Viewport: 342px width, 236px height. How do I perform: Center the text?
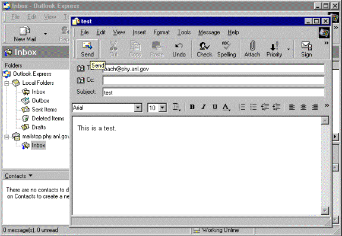coord(303,107)
